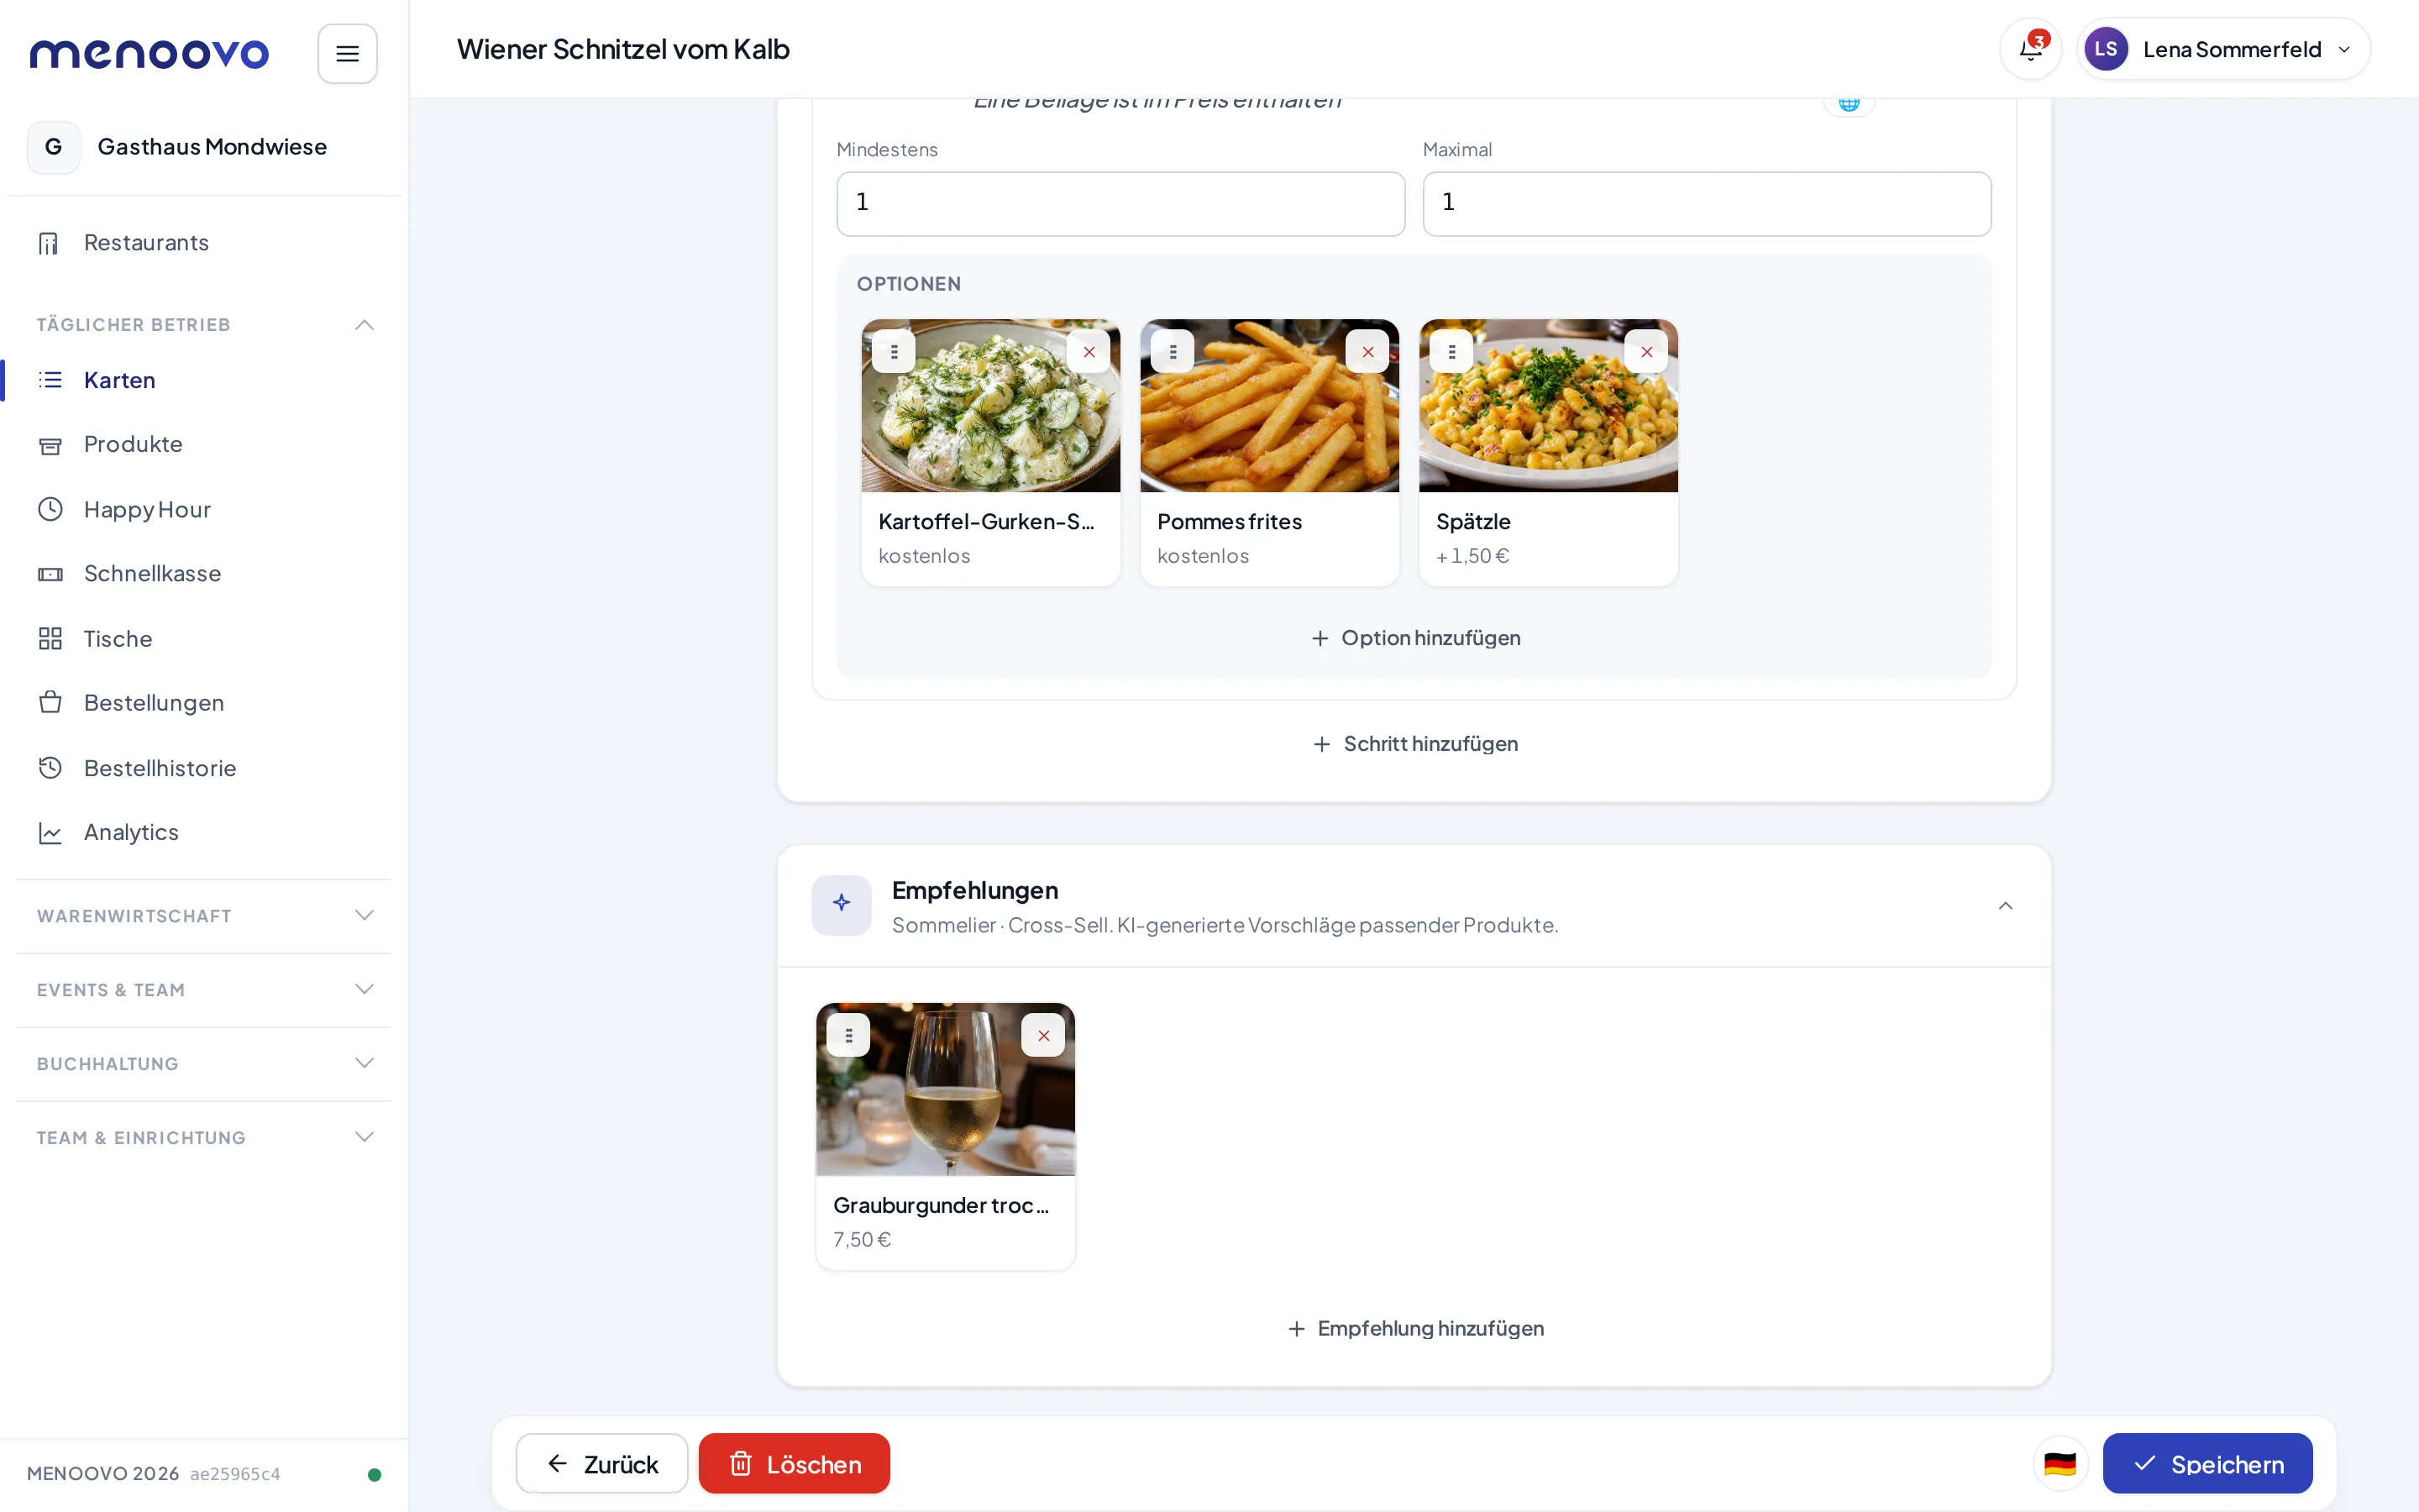Viewport: 2419px width, 1512px height.
Task: Click Schritt hinzufügen
Action: coord(1415,744)
